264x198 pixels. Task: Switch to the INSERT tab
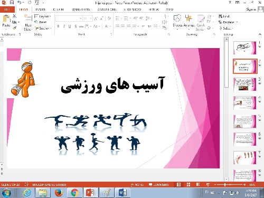40,10
